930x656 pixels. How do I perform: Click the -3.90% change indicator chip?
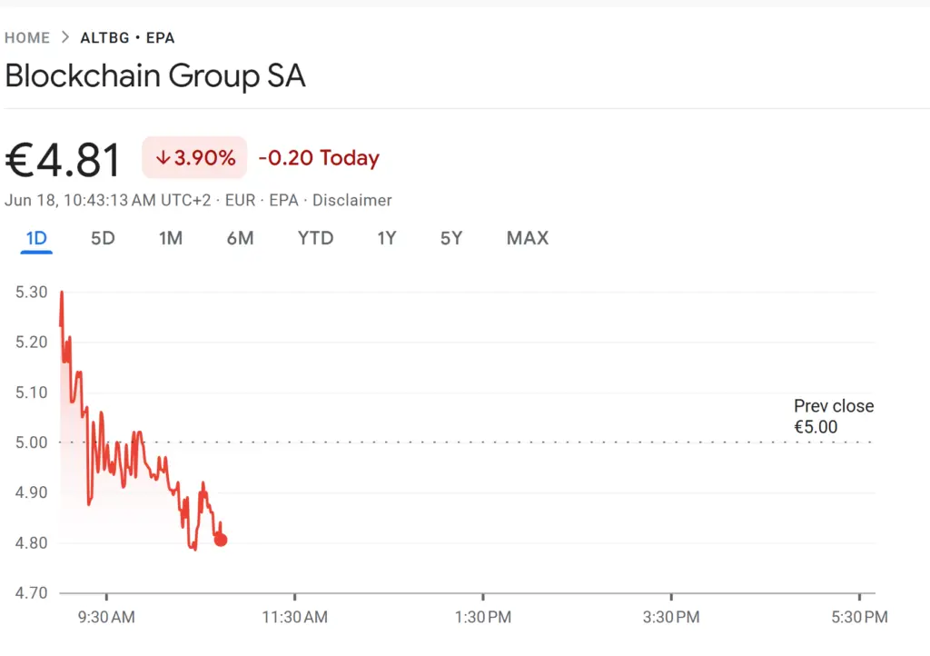pos(194,157)
